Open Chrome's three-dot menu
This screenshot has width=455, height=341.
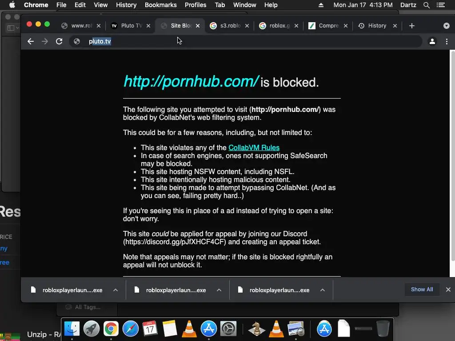[447, 41]
